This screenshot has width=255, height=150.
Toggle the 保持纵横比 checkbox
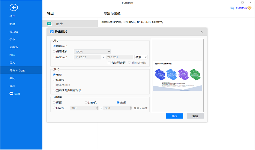tap(130, 63)
